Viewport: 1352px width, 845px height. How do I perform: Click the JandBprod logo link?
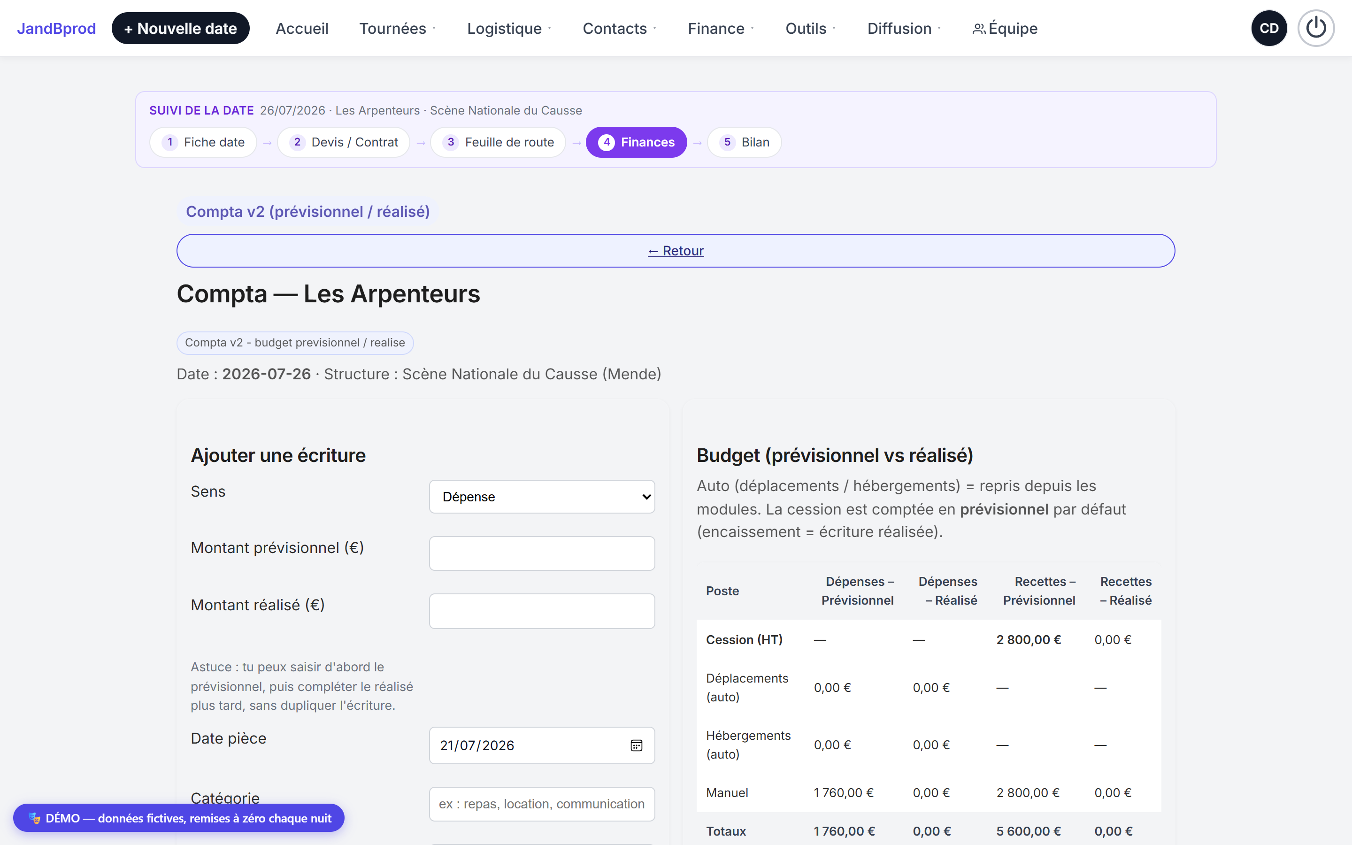pyautogui.click(x=56, y=29)
